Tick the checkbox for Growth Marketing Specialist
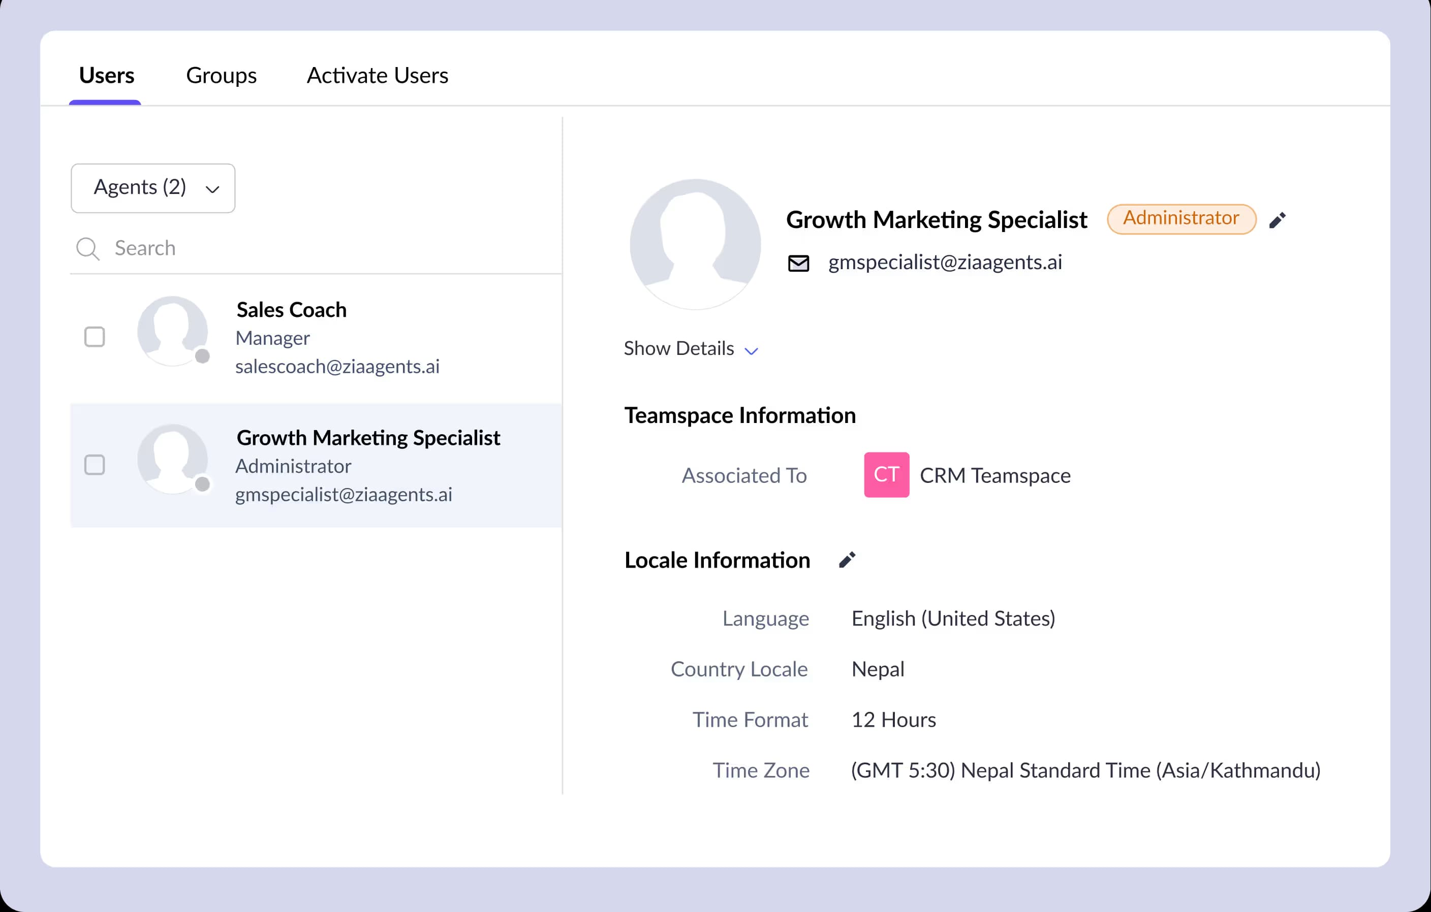 (95, 464)
